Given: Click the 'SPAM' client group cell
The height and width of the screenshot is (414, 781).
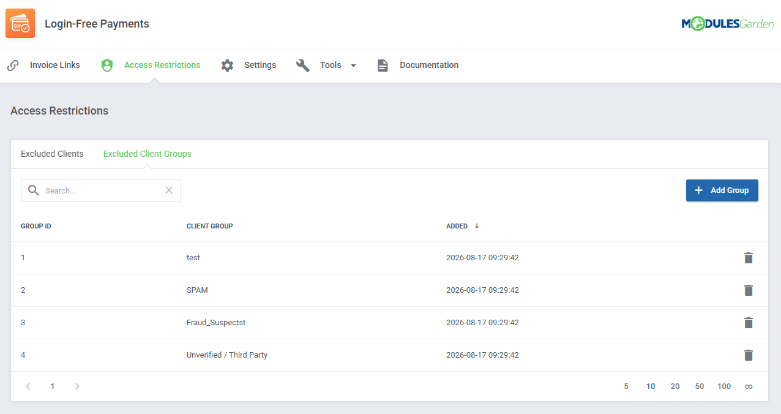Looking at the screenshot, I should pos(197,290).
